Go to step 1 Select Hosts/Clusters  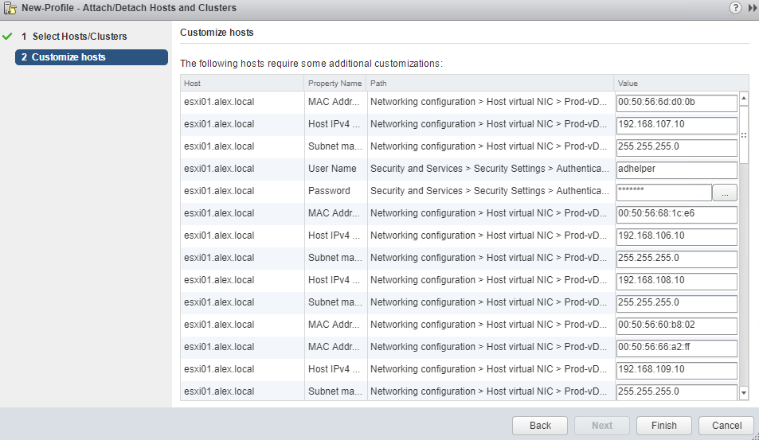pyautogui.click(x=74, y=37)
